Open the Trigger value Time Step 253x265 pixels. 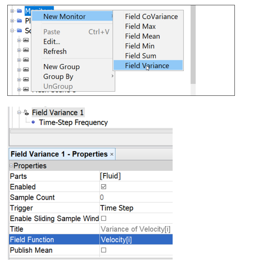coord(117,208)
